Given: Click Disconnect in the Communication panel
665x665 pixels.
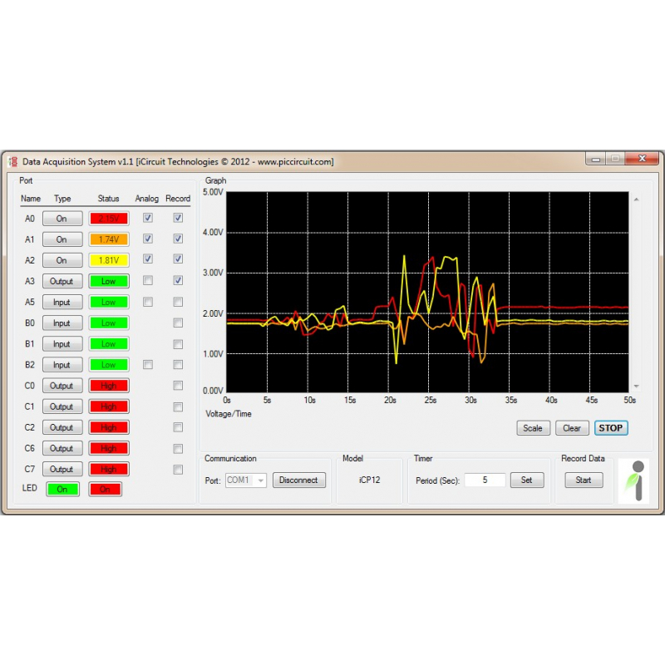Looking at the screenshot, I should coord(299,480).
